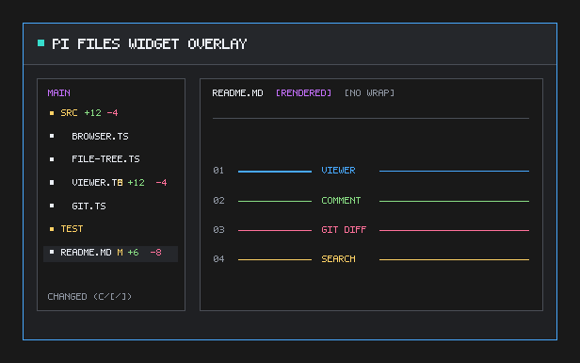580x363 pixels.
Task: Click line number 04
Action: (x=218, y=259)
